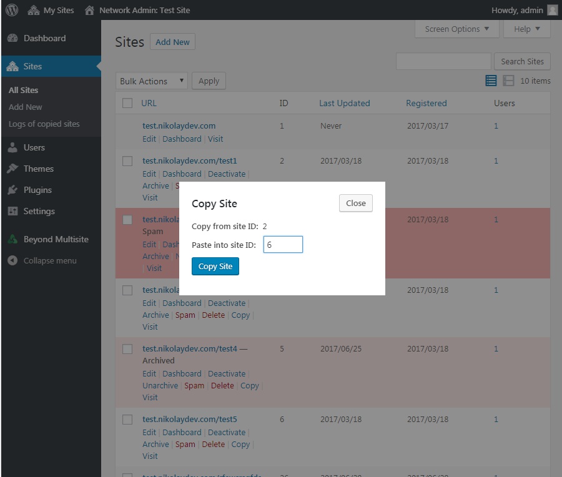Open the Themes section icon
The height and width of the screenshot is (477, 562).
[14, 169]
